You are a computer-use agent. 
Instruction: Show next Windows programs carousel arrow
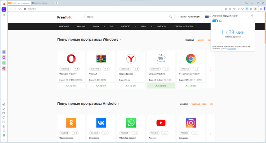click(x=211, y=70)
